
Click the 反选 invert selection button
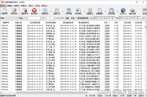145,13
